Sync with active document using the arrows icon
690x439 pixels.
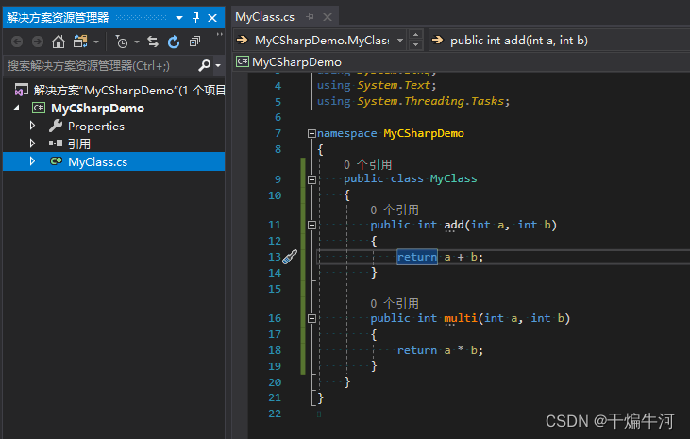[x=153, y=42]
